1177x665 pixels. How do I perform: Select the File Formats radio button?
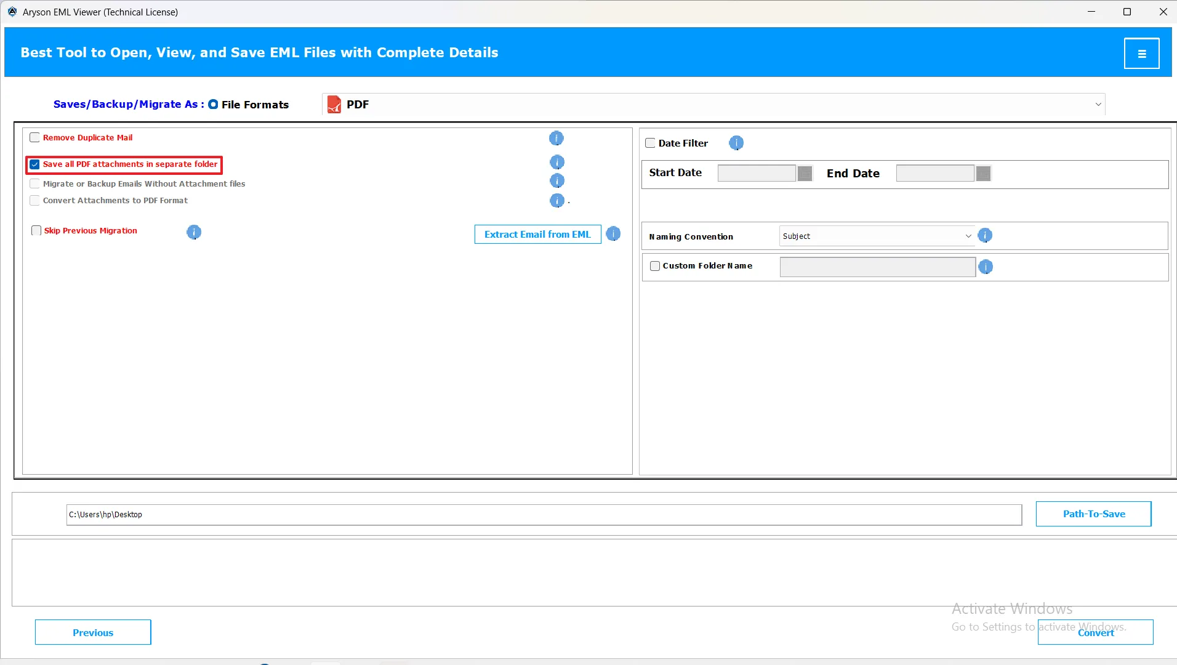213,105
